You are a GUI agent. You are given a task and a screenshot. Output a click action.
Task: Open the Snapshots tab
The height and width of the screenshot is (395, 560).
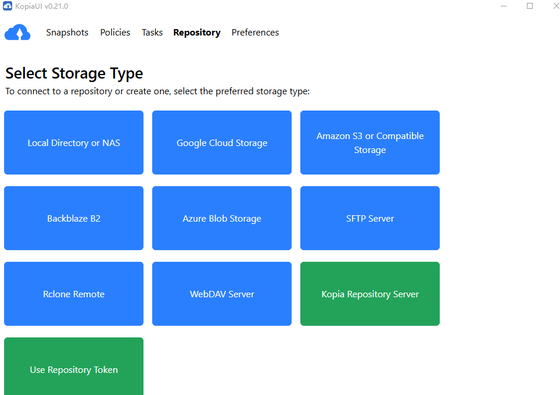click(67, 33)
